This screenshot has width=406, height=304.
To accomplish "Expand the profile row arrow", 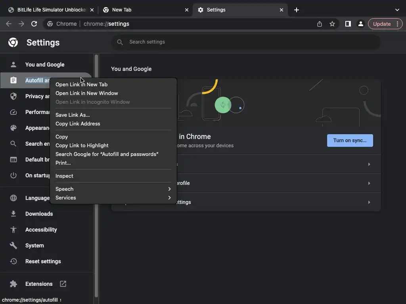I will (x=369, y=183).
